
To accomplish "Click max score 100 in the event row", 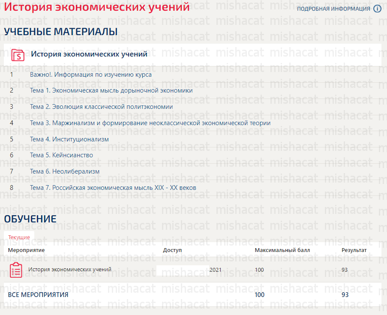I will click(259, 270).
